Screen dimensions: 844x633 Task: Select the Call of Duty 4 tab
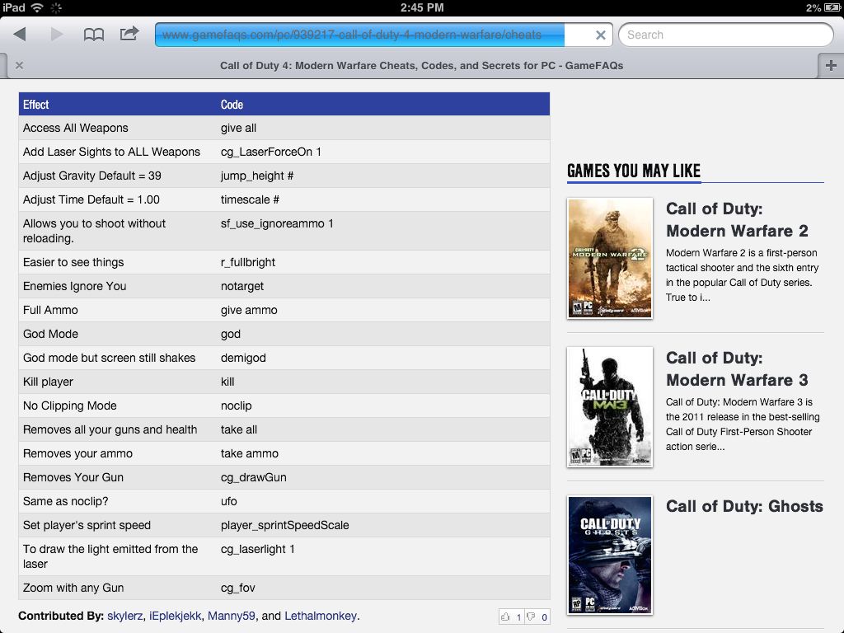click(420, 66)
